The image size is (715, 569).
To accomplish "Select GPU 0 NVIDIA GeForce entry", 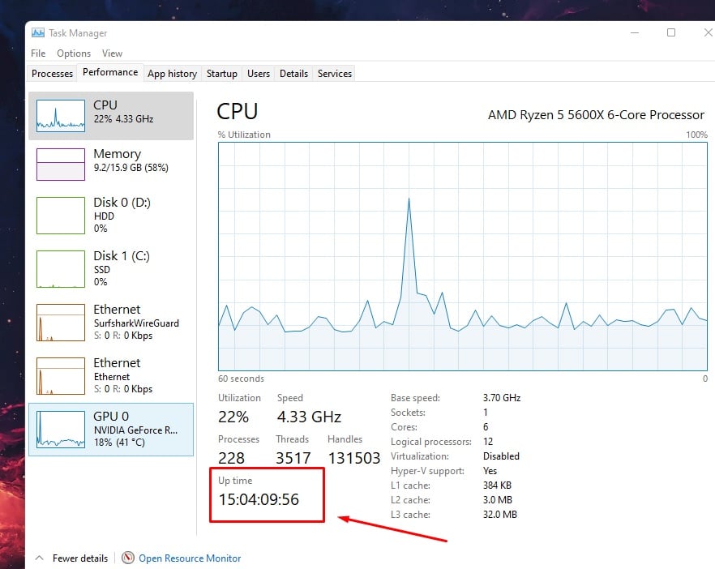I will pos(111,429).
